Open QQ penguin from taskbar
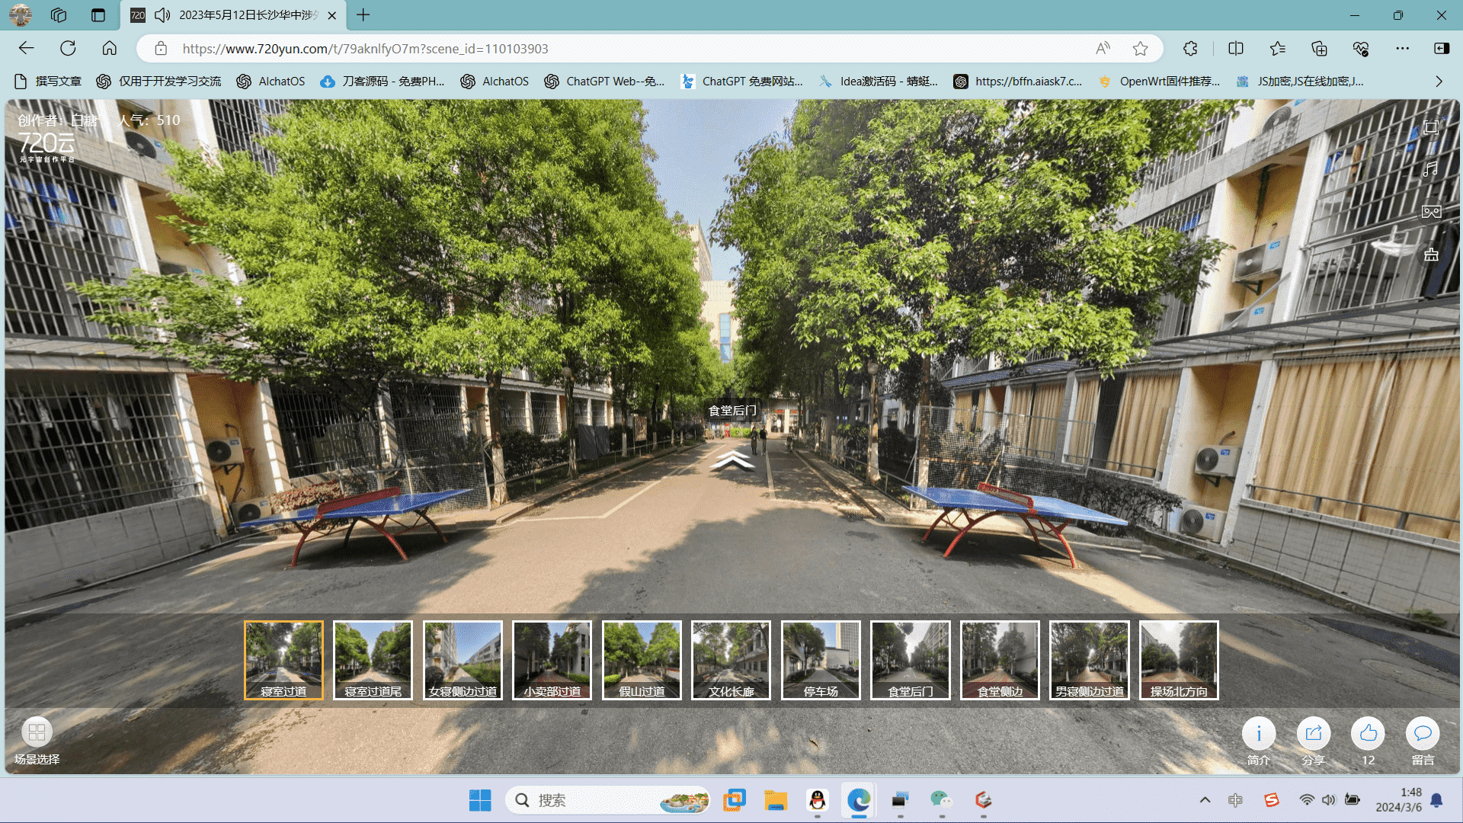The height and width of the screenshot is (823, 1463). [817, 800]
